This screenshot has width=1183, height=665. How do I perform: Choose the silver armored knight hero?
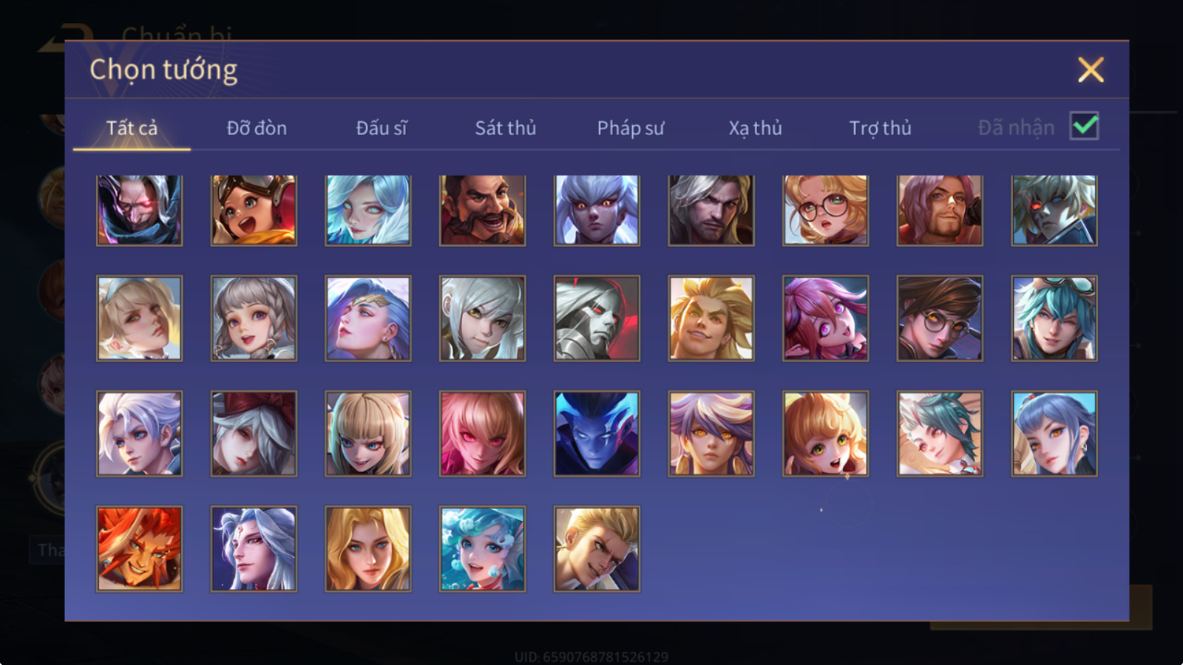coord(597,318)
